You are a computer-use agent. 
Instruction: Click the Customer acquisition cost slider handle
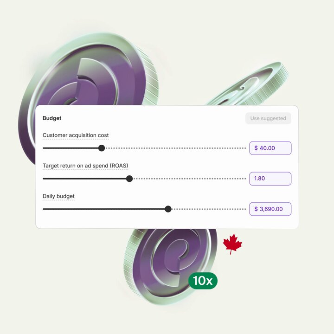point(102,148)
